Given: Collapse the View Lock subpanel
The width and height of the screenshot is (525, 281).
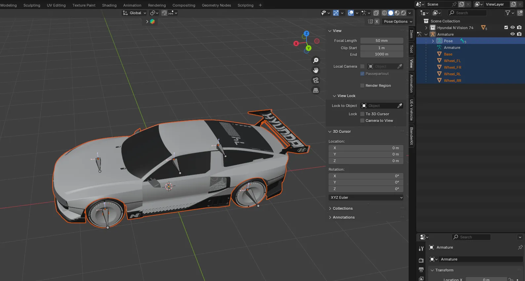Looking at the screenshot, I should pos(334,96).
